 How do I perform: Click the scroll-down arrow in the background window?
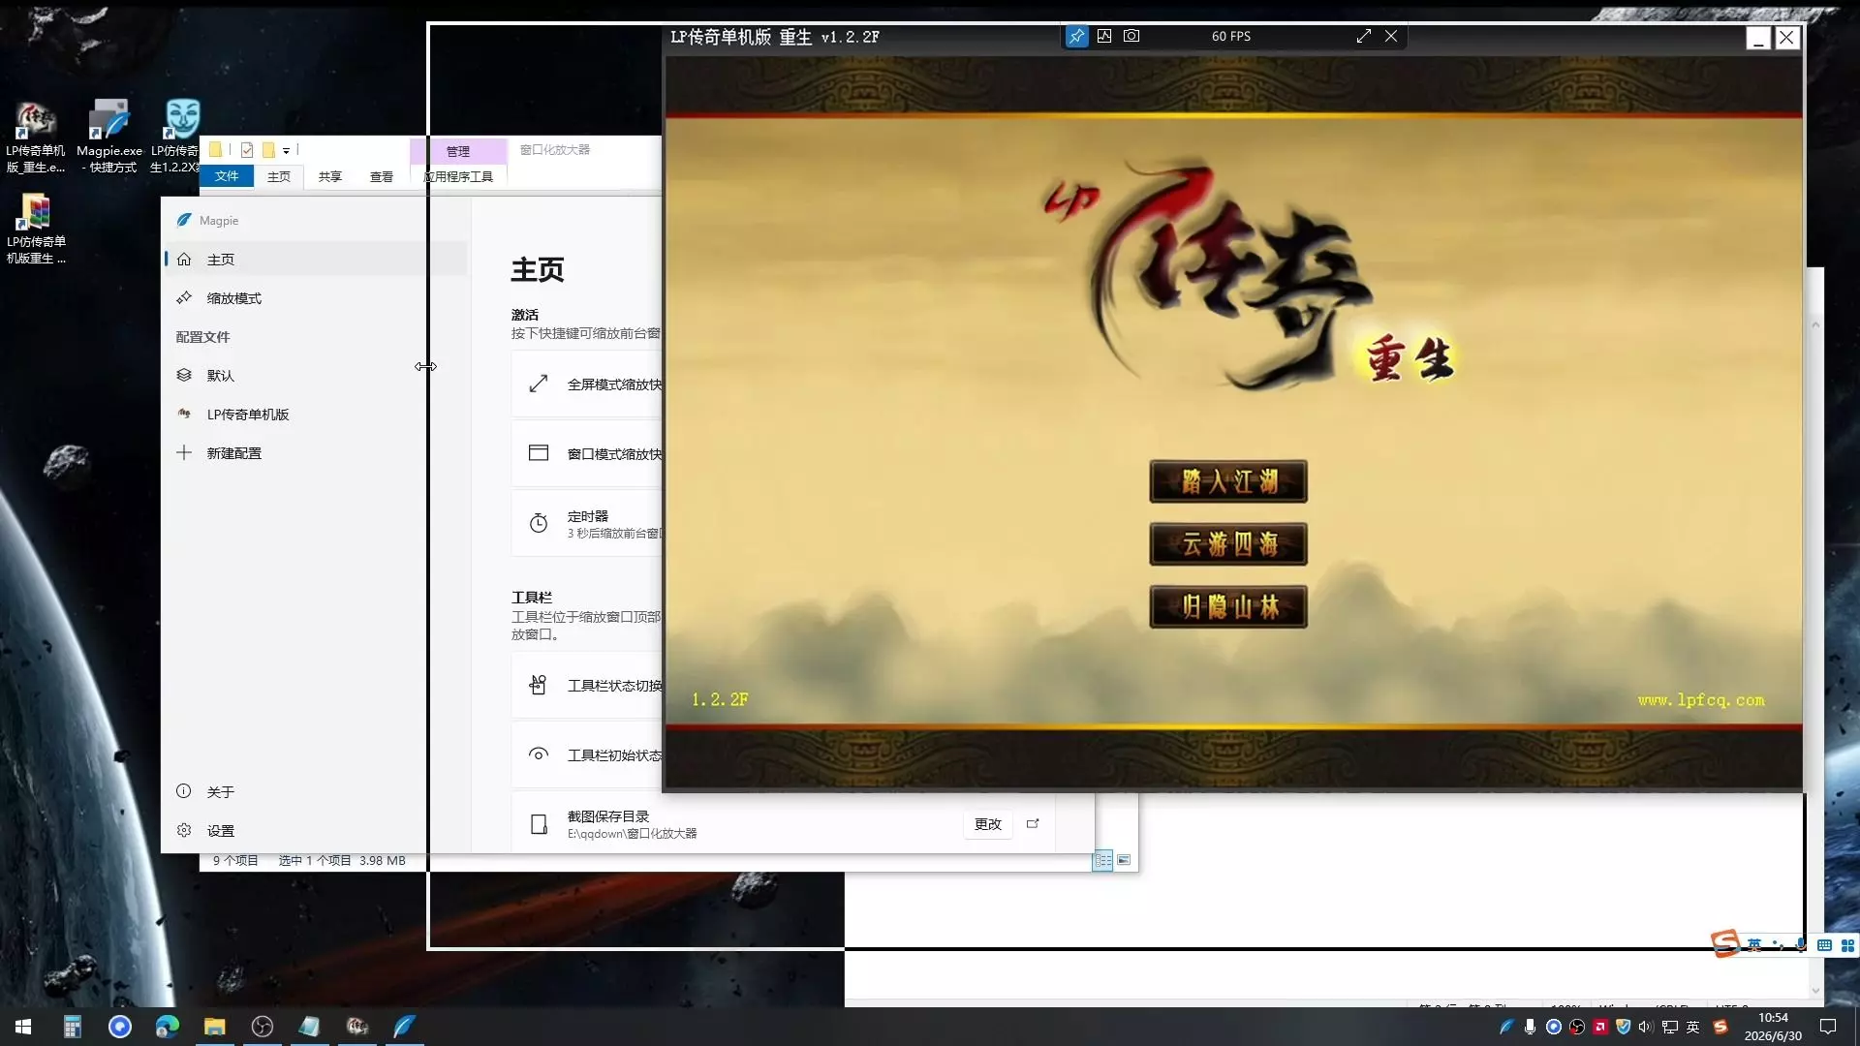tap(1815, 991)
